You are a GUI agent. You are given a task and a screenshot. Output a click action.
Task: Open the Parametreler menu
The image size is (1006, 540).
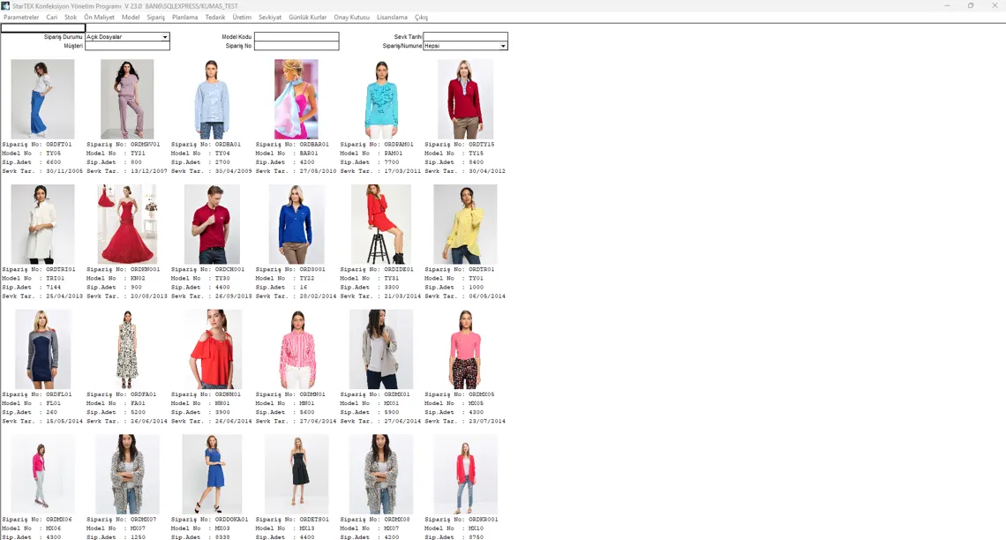tap(21, 18)
